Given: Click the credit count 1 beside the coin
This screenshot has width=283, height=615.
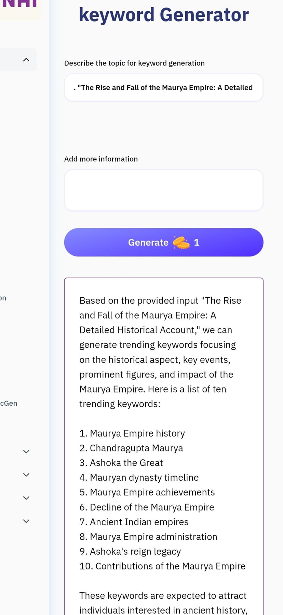Looking at the screenshot, I should [197, 243].
